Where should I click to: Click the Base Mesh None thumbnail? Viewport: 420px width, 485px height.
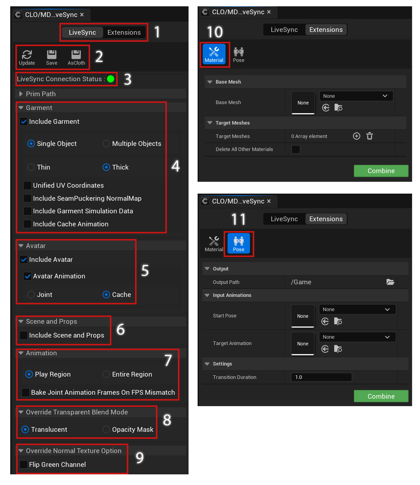[x=303, y=103]
